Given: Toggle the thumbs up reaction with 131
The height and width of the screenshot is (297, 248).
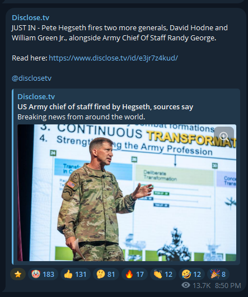Looking at the screenshot, I should click(x=75, y=274).
